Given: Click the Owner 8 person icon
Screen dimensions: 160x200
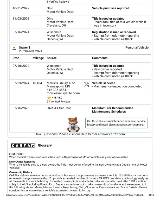Looking at the screenshot, I should coord(14,48).
